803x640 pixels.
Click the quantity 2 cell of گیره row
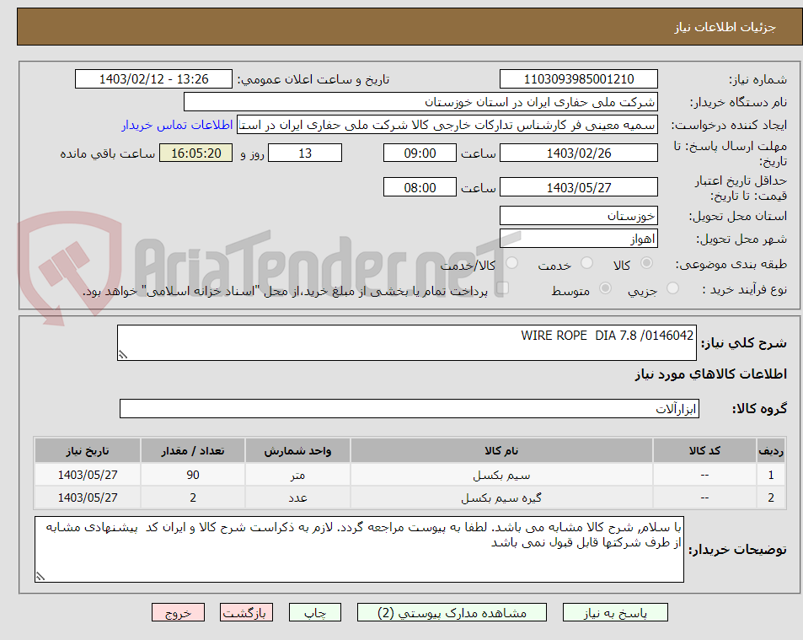point(193,497)
